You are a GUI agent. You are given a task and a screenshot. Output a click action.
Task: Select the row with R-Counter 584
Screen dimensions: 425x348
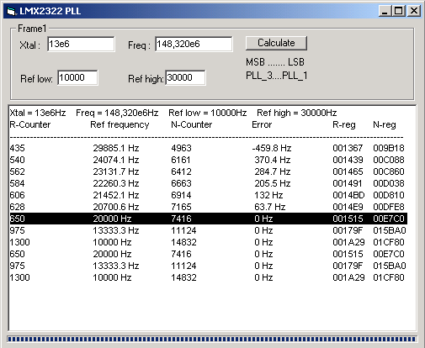[208, 183]
